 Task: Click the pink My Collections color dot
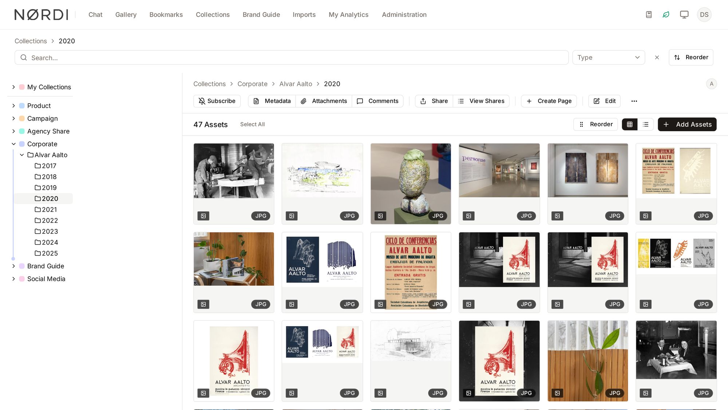(x=22, y=87)
